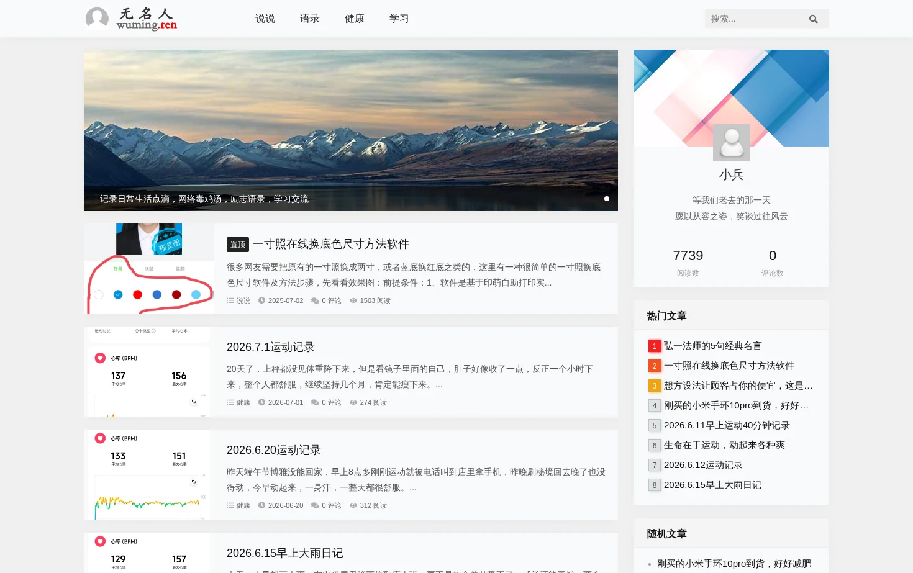
Task: Open hot article 生命在于运动，动起来各种爽
Action: click(725, 445)
